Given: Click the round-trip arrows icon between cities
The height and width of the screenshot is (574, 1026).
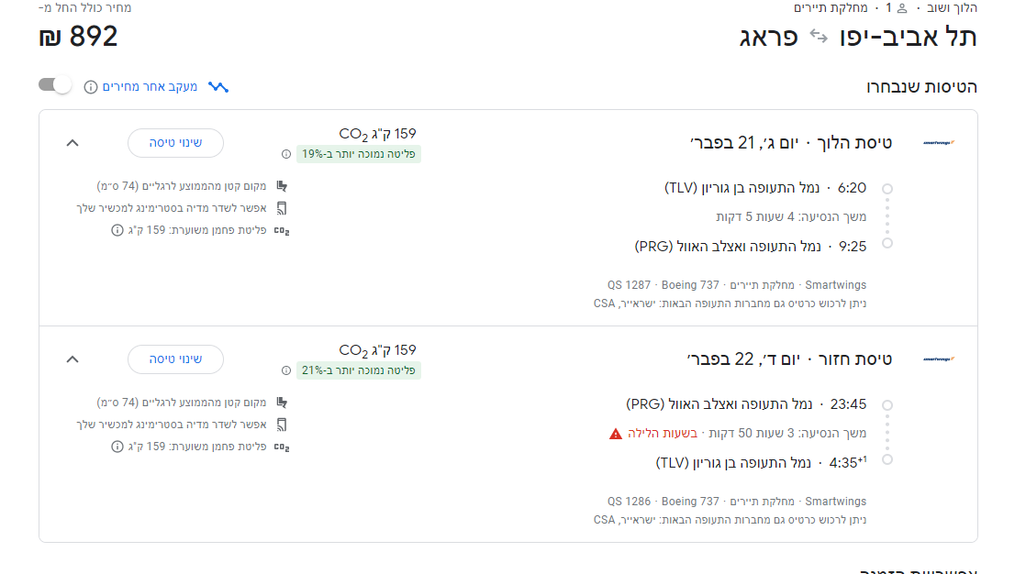Looking at the screenshot, I should pos(817,38).
